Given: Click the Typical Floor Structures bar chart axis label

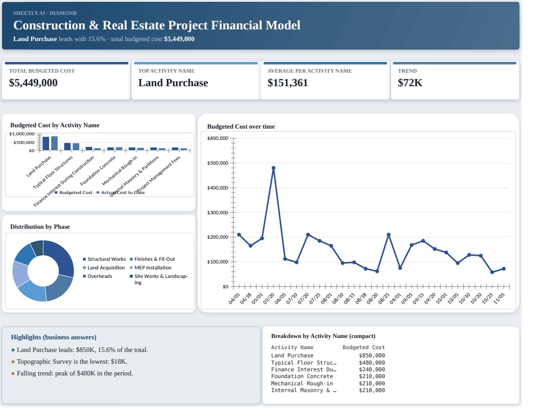Looking at the screenshot, I should [53, 173].
